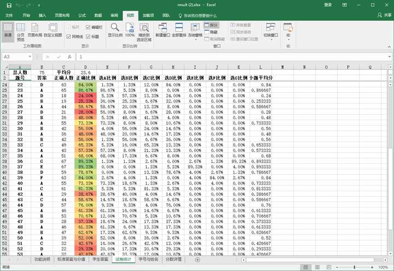Screen dimensions: 394x271
Task: Open the 插入 Insert tab
Action: coord(43,15)
